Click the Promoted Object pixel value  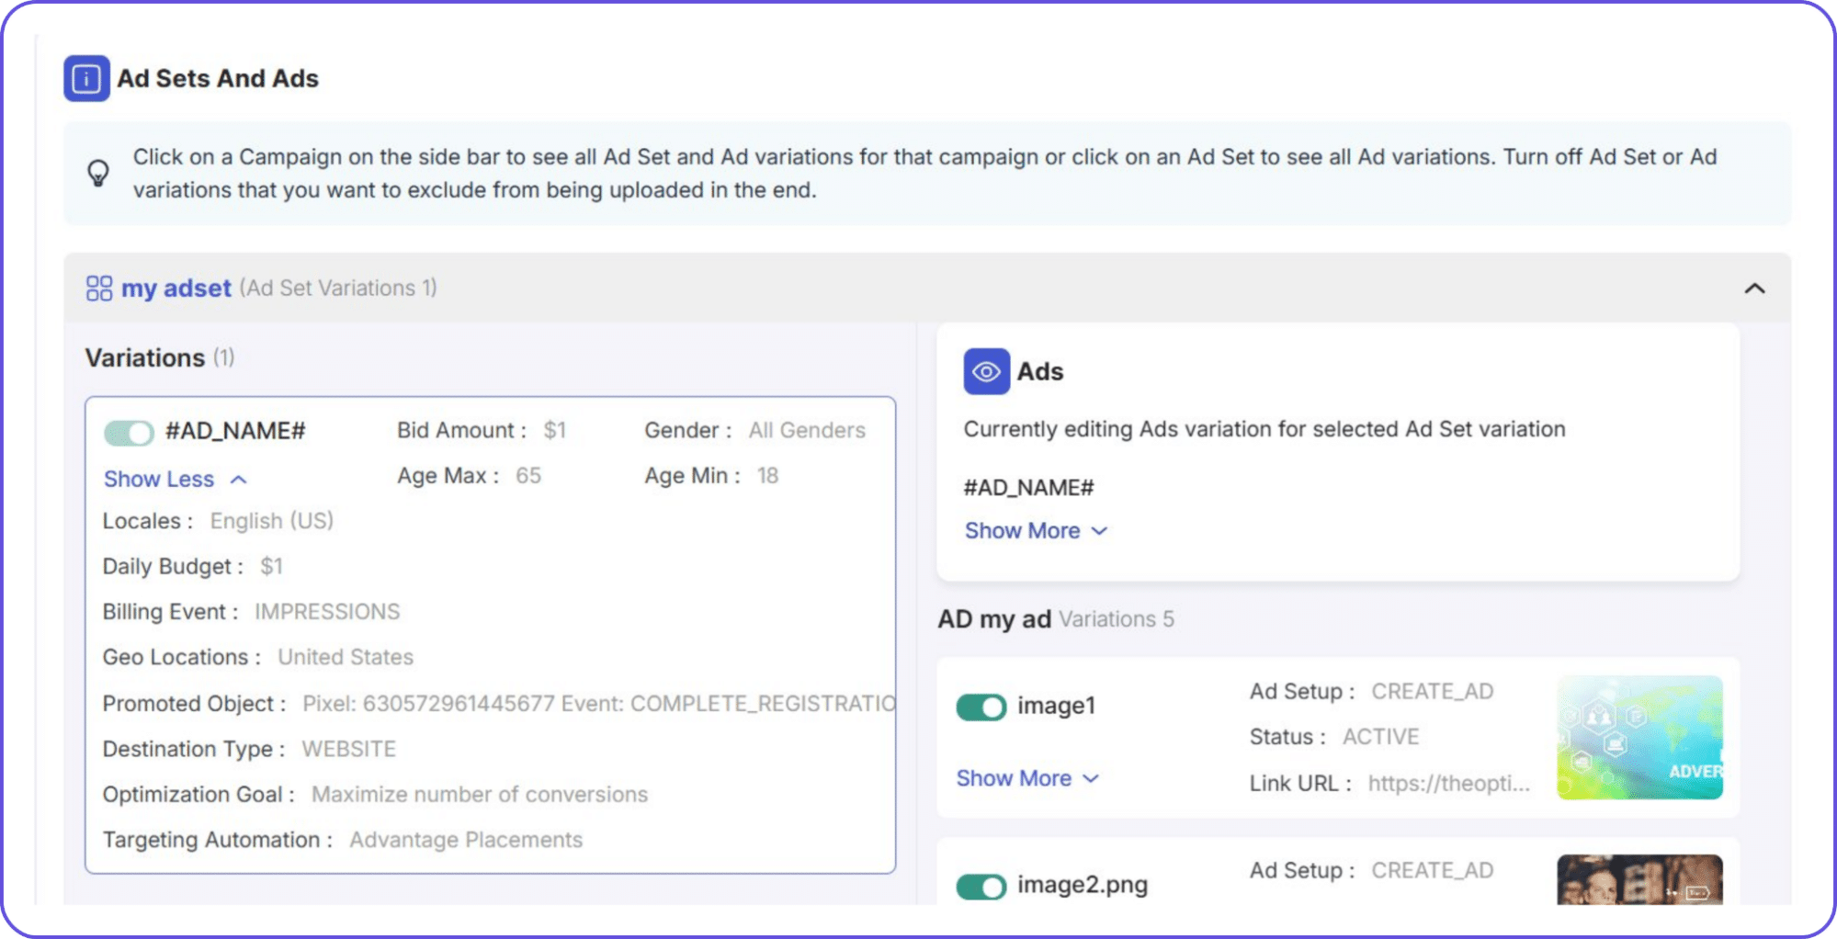pos(599,703)
